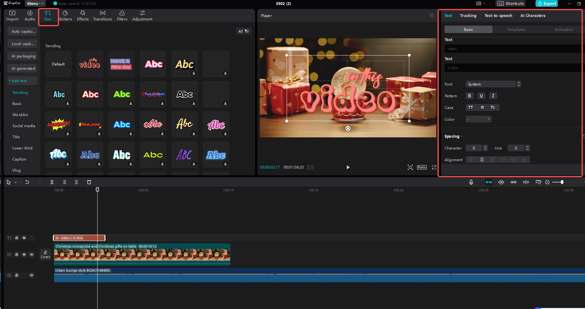The height and width of the screenshot is (309, 585).
Task: Switch to the Text-to-speech tab
Action: tap(498, 16)
